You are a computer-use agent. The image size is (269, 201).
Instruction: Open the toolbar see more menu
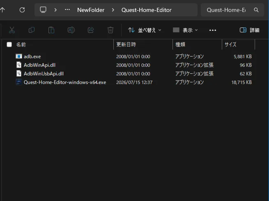[x=213, y=30]
